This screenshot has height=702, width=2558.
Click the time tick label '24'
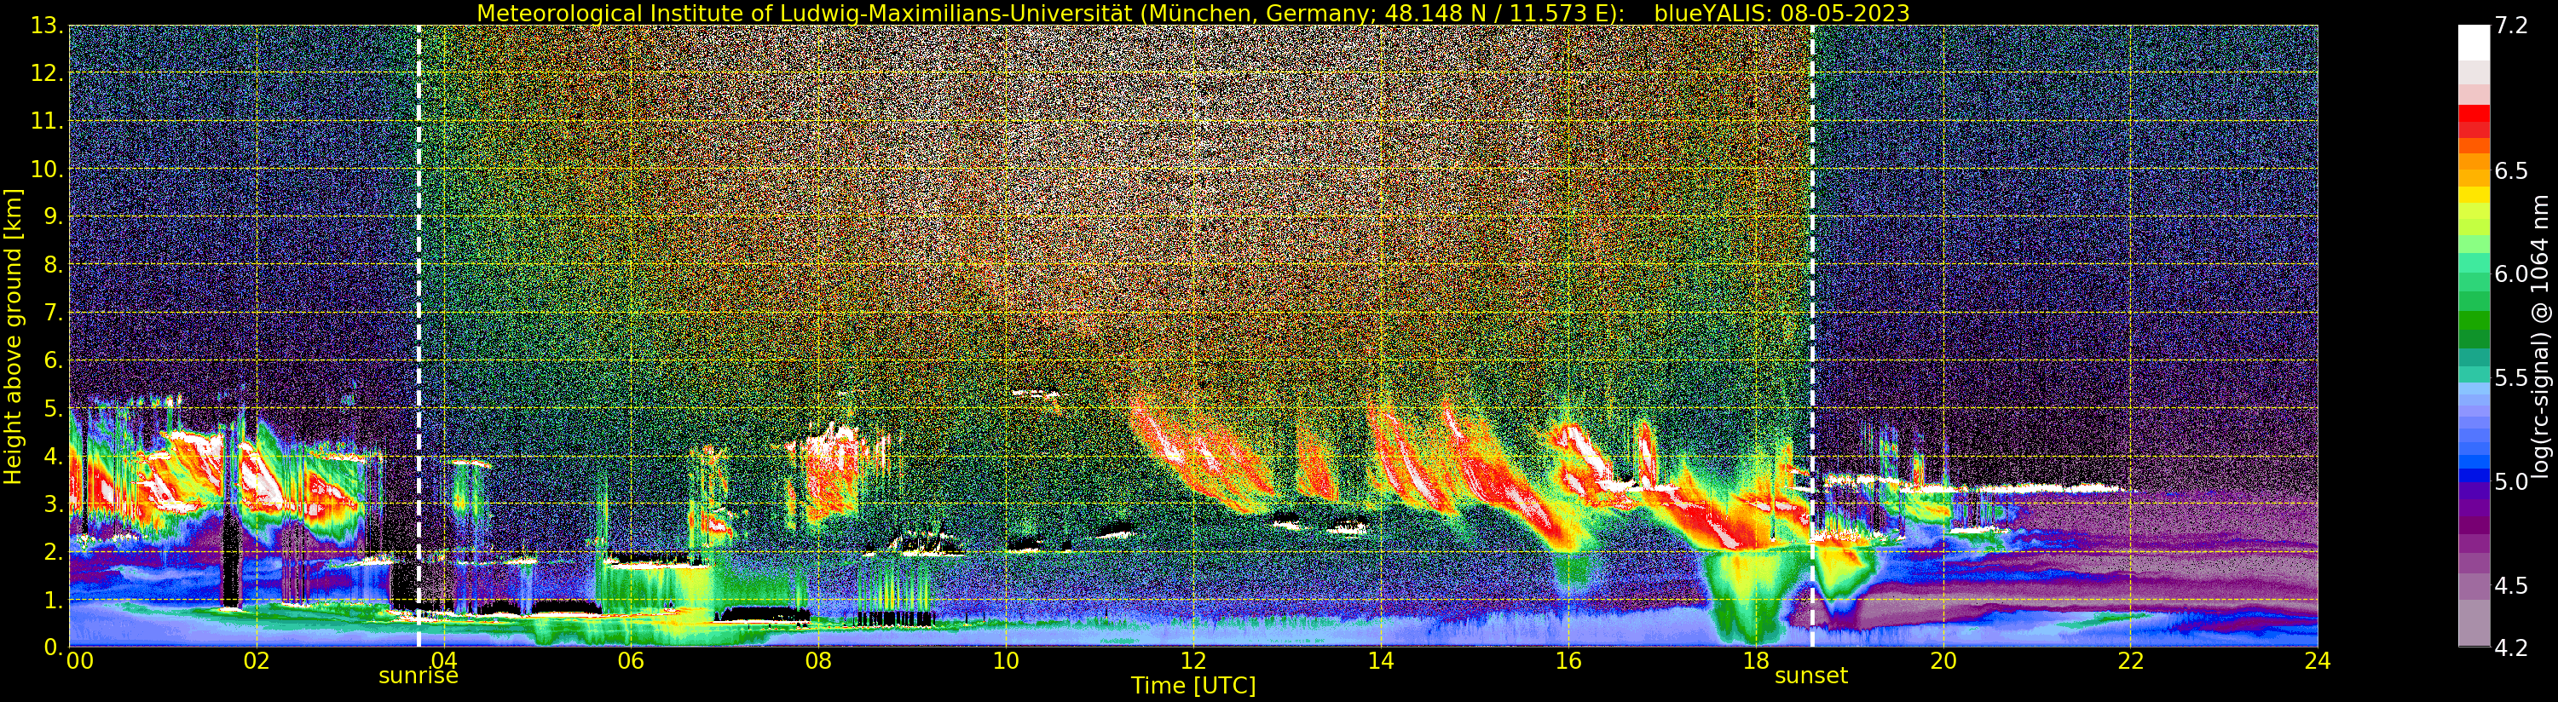point(2318,661)
